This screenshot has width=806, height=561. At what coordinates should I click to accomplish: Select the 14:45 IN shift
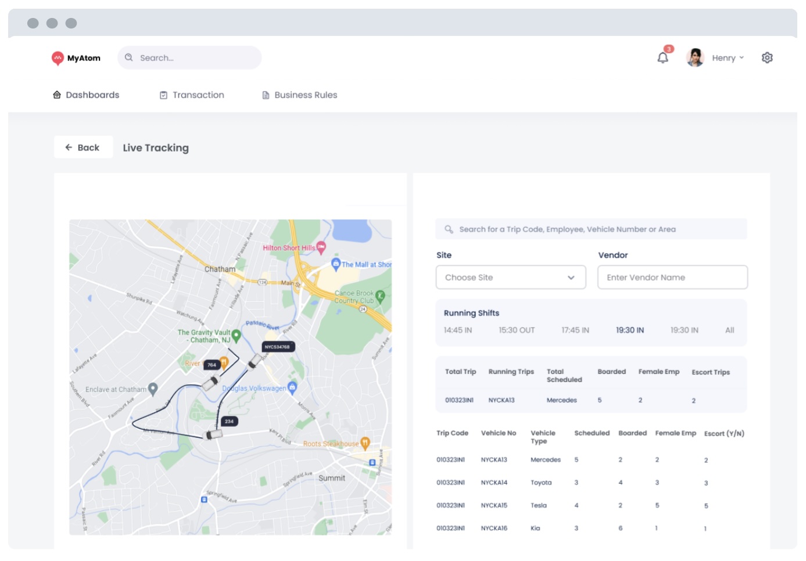click(458, 330)
